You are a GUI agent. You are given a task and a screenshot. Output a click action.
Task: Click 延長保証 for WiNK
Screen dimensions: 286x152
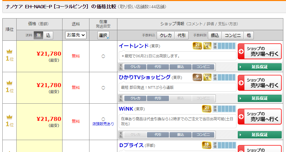coord(260,135)
